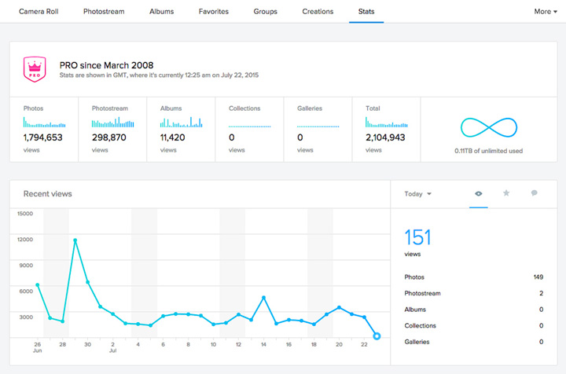Switch to the Favorites tab

pyautogui.click(x=214, y=12)
